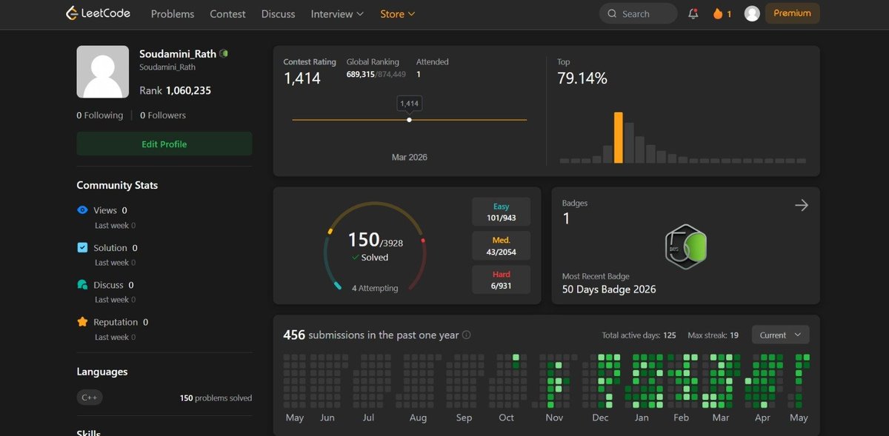Click the Nov month label on heatmap

pyautogui.click(x=554, y=417)
